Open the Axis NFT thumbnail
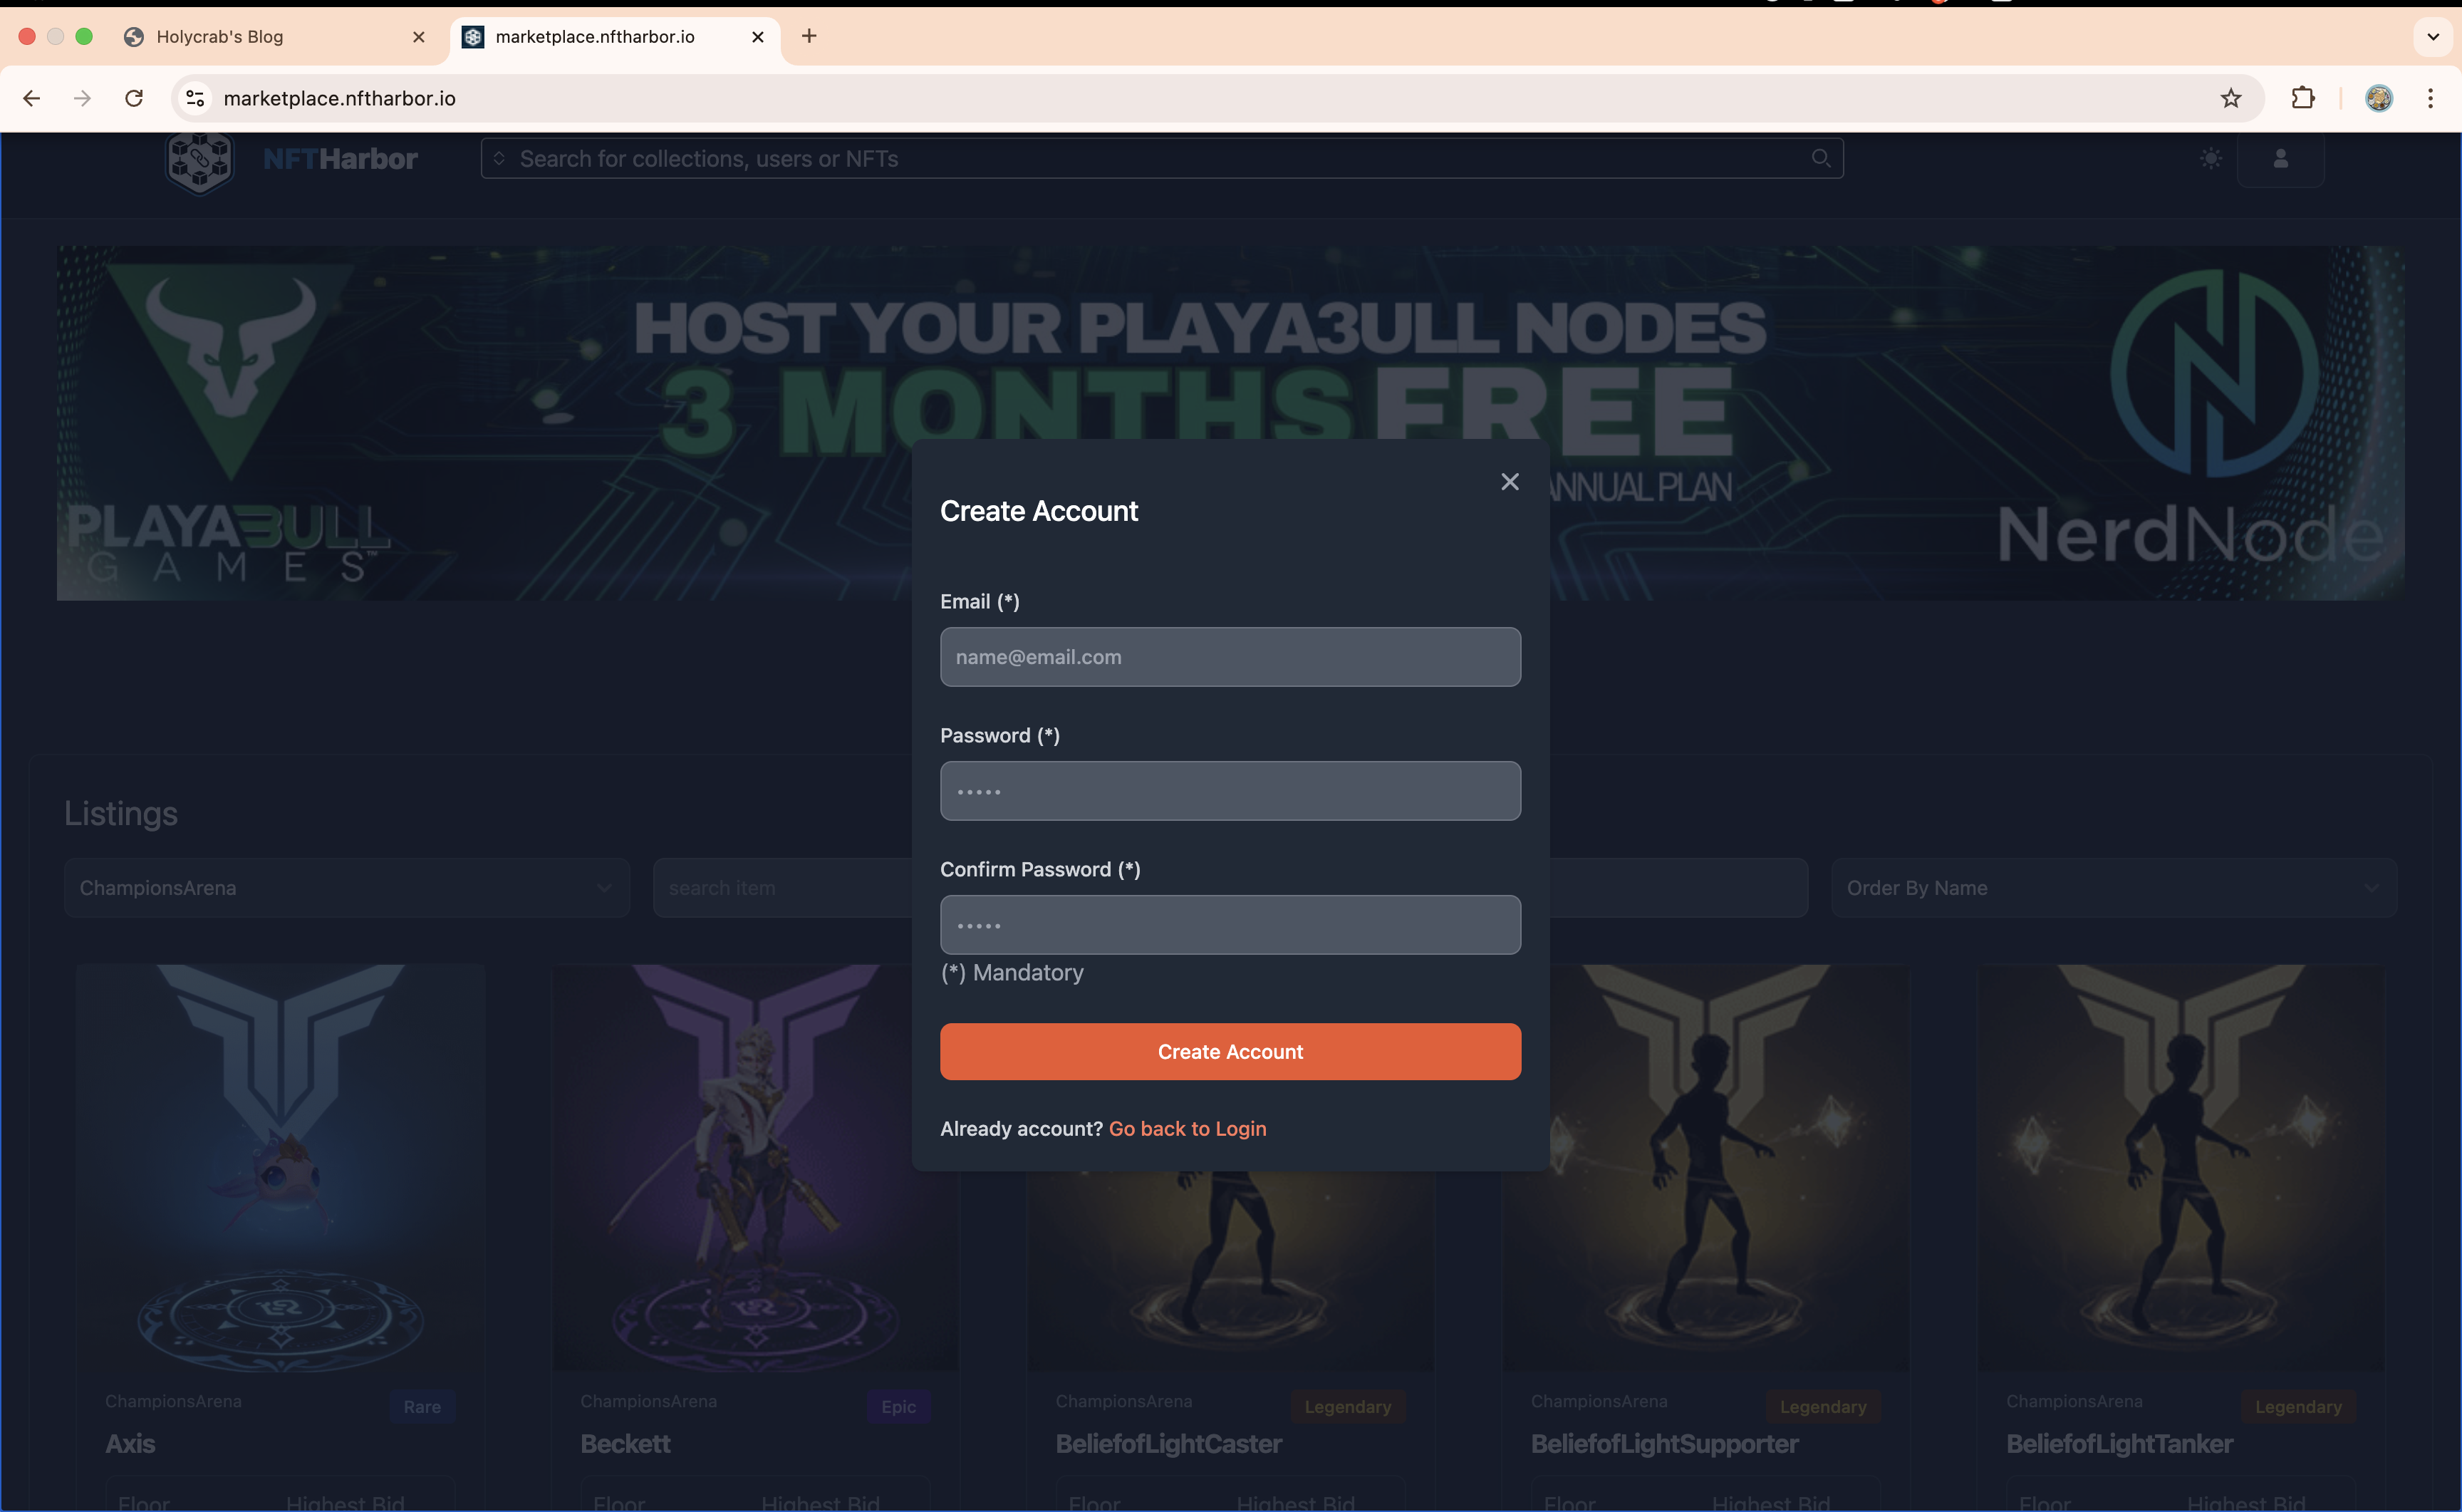Viewport: 2462px width, 1512px height. pos(281,1167)
